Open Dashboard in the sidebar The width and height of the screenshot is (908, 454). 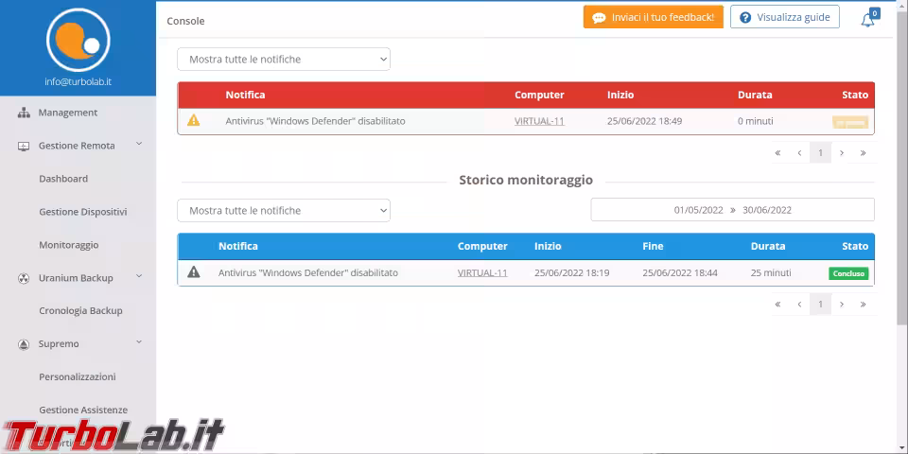pos(63,179)
